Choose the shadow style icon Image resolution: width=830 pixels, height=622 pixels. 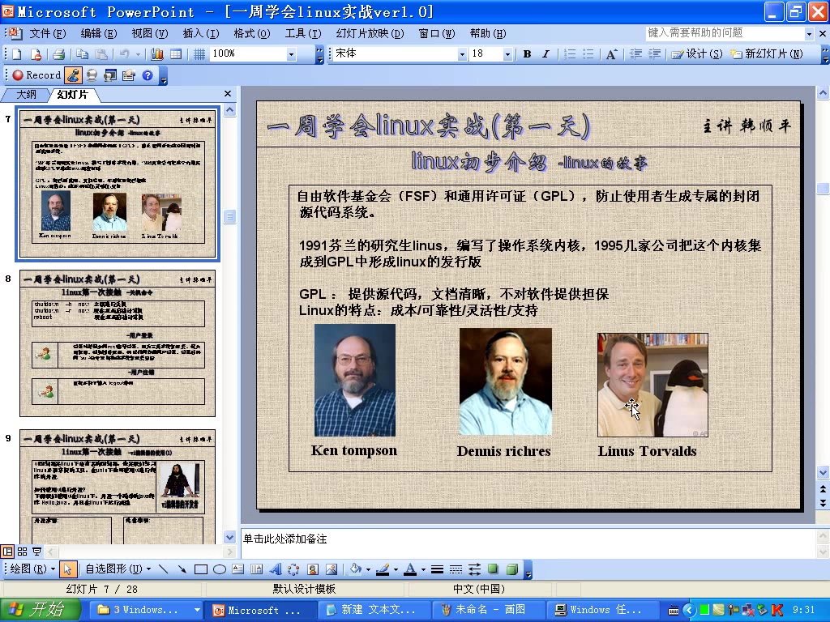coord(493,569)
